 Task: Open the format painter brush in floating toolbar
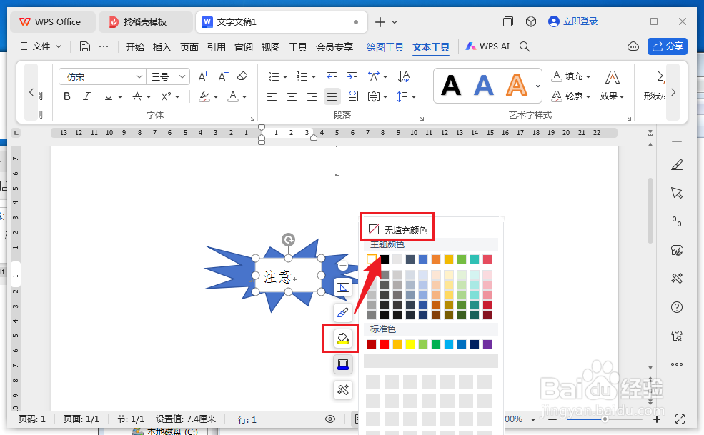[343, 312]
